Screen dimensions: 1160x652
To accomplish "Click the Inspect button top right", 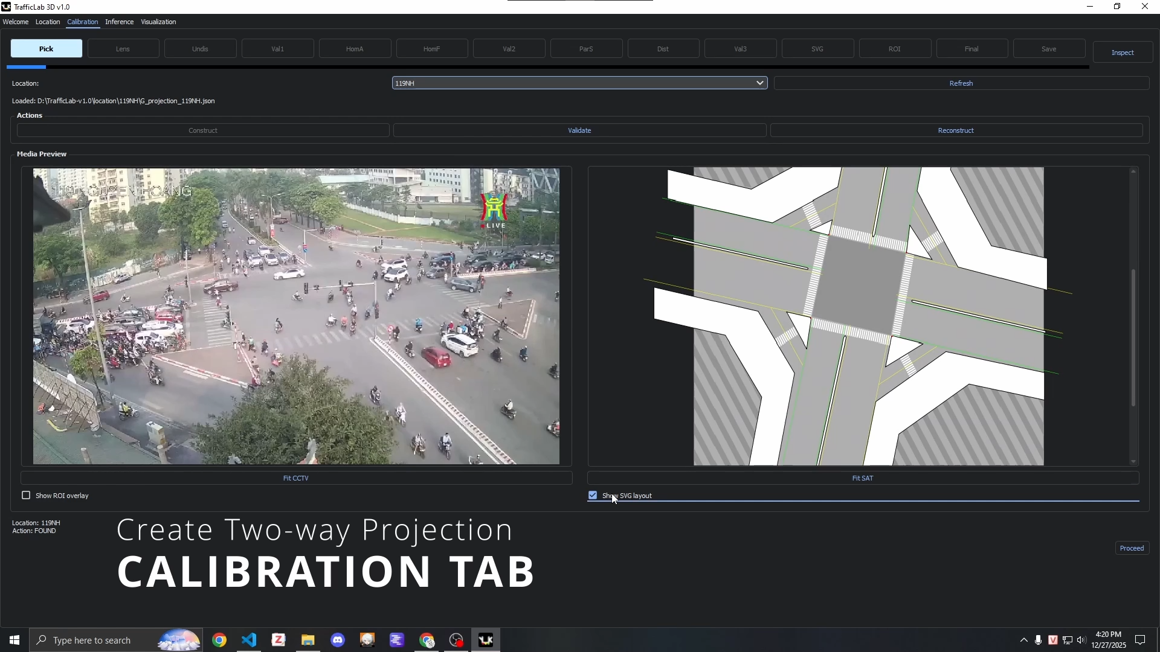I will 1123,52.
